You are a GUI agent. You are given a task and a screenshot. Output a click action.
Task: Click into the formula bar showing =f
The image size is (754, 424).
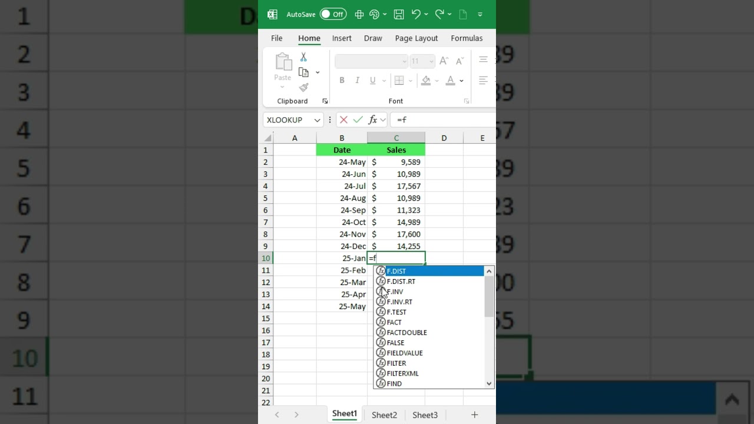pos(443,120)
